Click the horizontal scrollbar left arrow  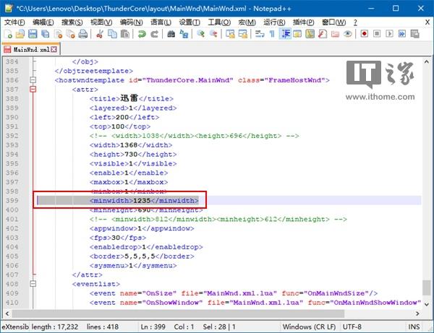point(7,313)
